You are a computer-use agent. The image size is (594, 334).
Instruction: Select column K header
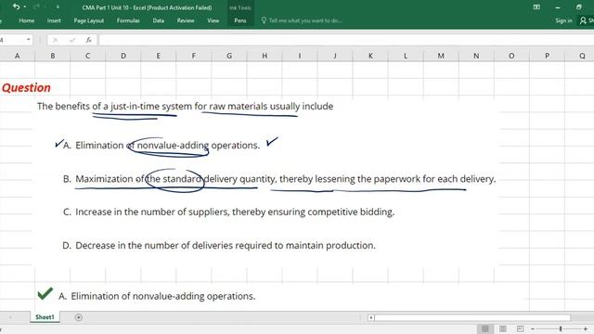tap(370, 56)
